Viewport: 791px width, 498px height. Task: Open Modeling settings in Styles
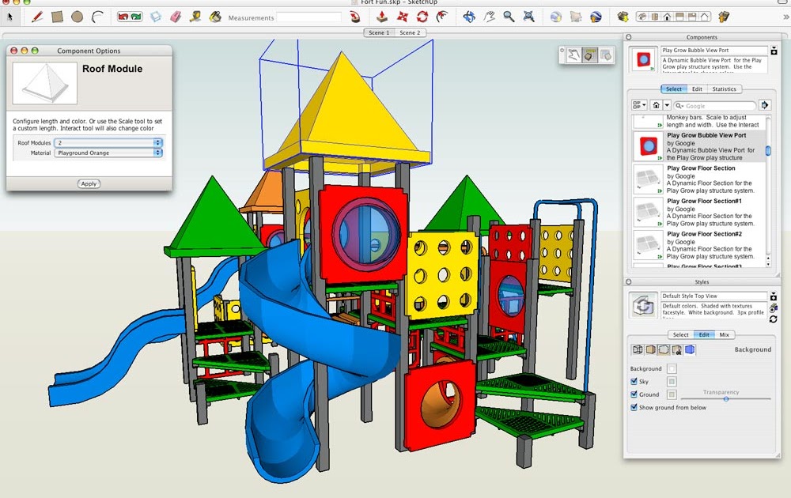click(690, 350)
